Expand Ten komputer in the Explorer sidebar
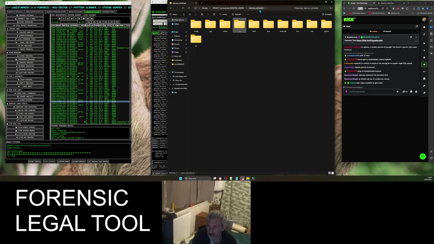 [170, 72]
